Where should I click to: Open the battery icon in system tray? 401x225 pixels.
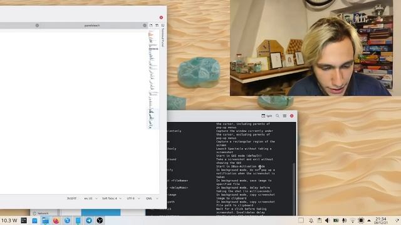336,221
